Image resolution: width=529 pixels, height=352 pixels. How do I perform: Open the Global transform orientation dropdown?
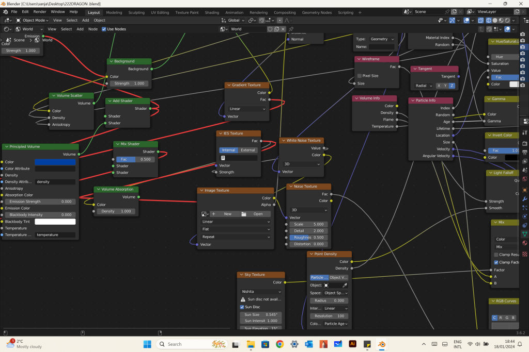(233, 20)
